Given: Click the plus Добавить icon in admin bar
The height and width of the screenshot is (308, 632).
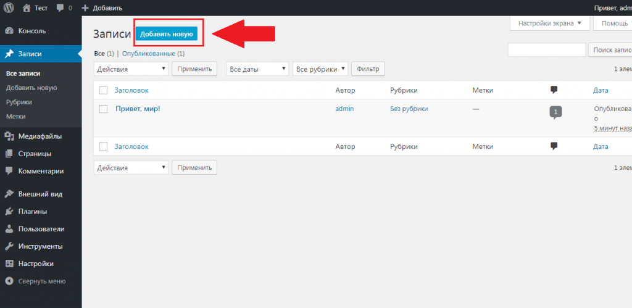Looking at the screenshot, I should click(x=85, y=8).
